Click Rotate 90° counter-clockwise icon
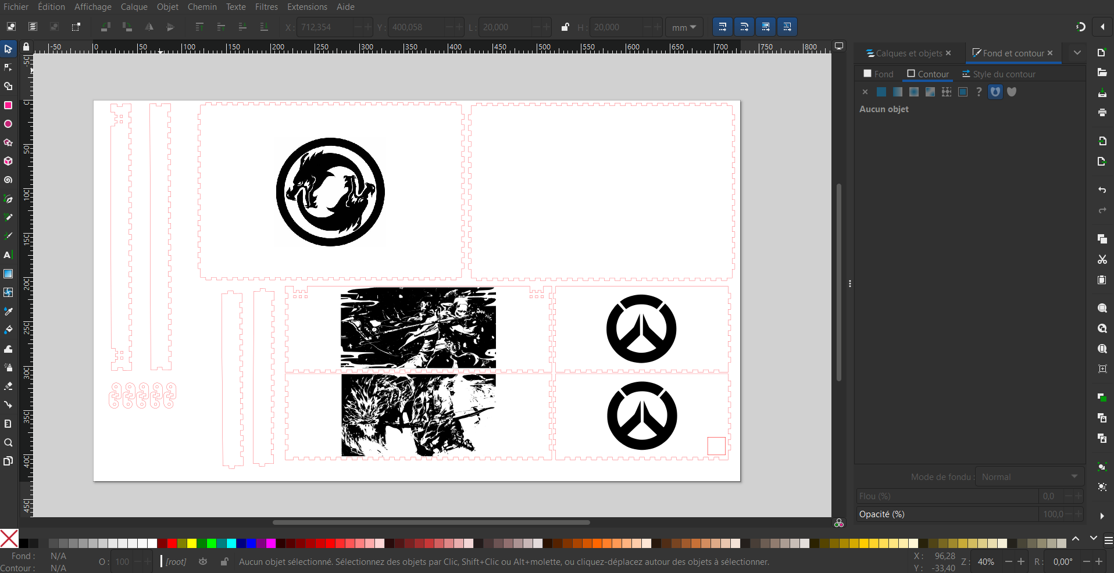Viewport: 1114px width, 573px height. 105,27
